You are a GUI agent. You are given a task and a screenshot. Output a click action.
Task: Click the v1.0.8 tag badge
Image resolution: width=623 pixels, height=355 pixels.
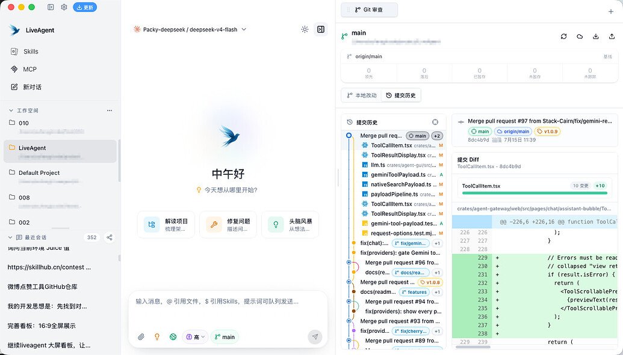pos(430,282)
